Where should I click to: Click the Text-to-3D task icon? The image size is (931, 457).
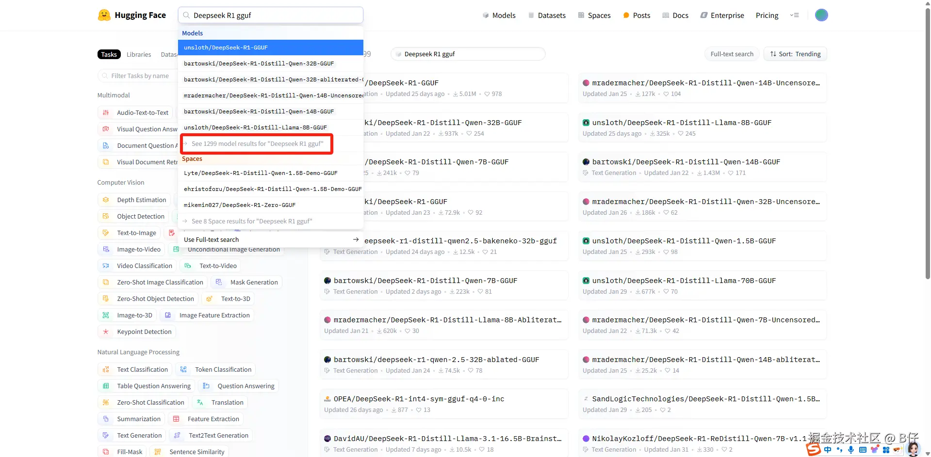click(210, 299)
